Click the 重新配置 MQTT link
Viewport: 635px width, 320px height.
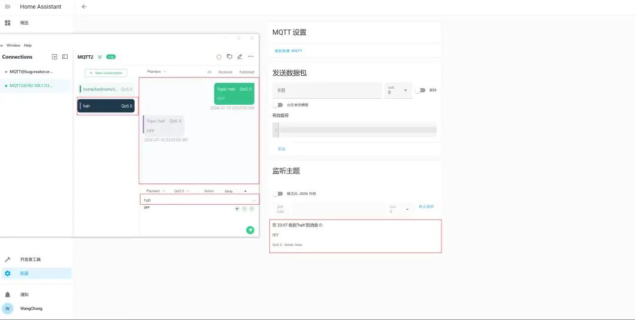coord(288,51)
